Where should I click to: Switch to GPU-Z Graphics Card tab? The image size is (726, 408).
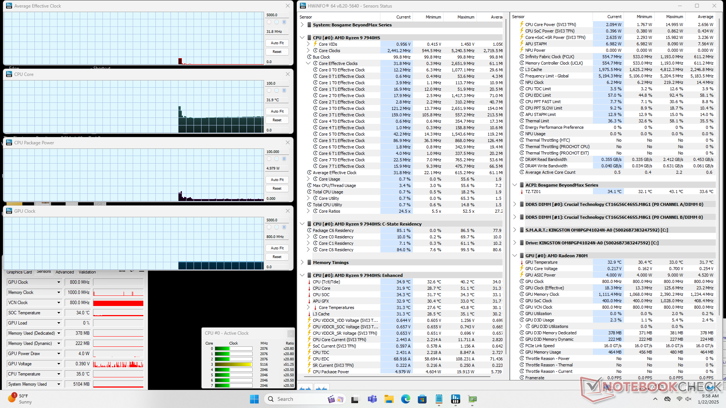(19, 272)
